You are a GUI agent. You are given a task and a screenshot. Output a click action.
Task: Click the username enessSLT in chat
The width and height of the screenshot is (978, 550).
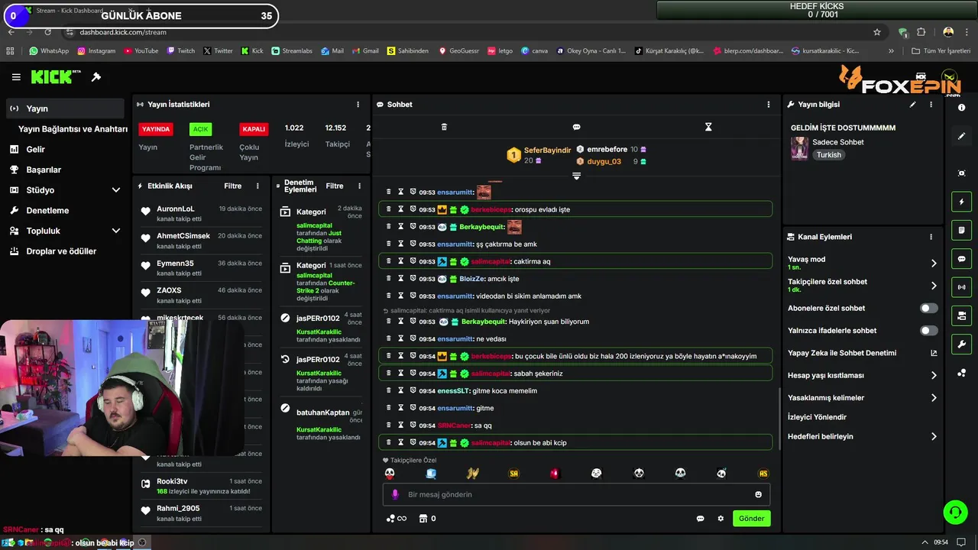tap(453, 391)
